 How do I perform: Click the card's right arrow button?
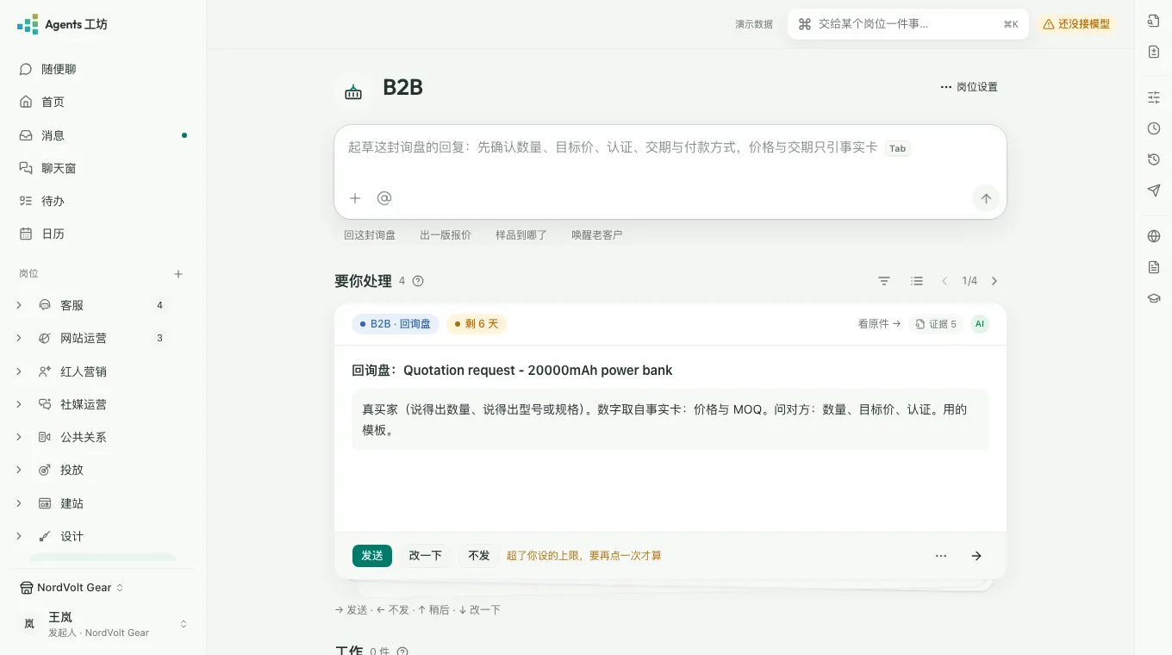pos(976,556)
